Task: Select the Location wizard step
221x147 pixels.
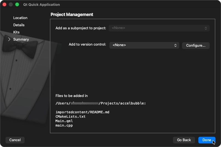Action: tap(20, 18)
